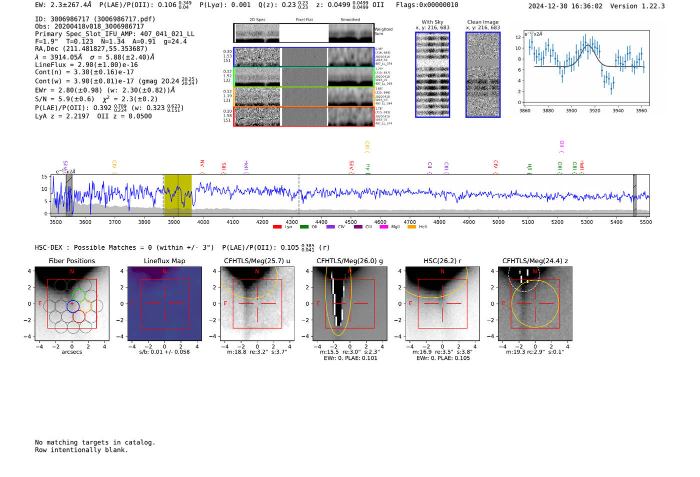Click the Flags:0x00000010 text
The height and width of the screenshot is (477, 700).
pyautogui.click(x=427, y=5)
